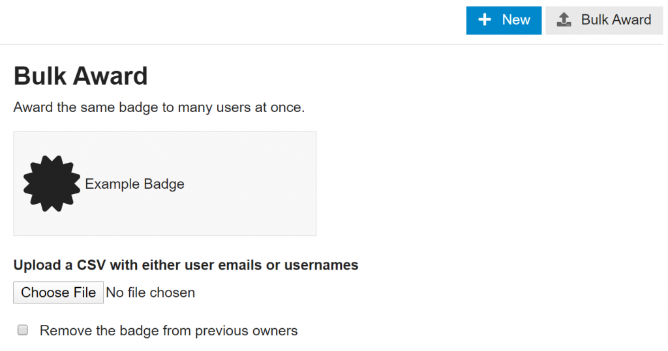Click the 'Bulk Award' text in the gray button
Screen dimensions: 668x351
click(x=616, y=20)
